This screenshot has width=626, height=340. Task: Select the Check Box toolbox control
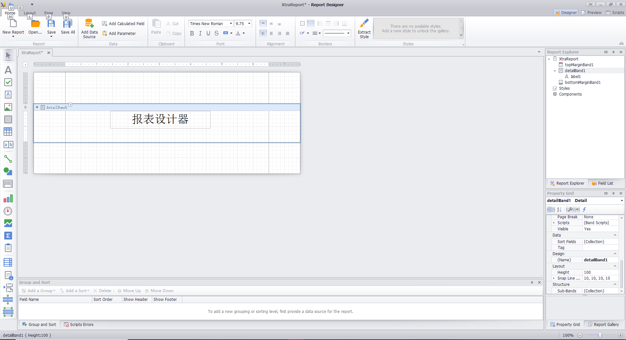point(8,82)
